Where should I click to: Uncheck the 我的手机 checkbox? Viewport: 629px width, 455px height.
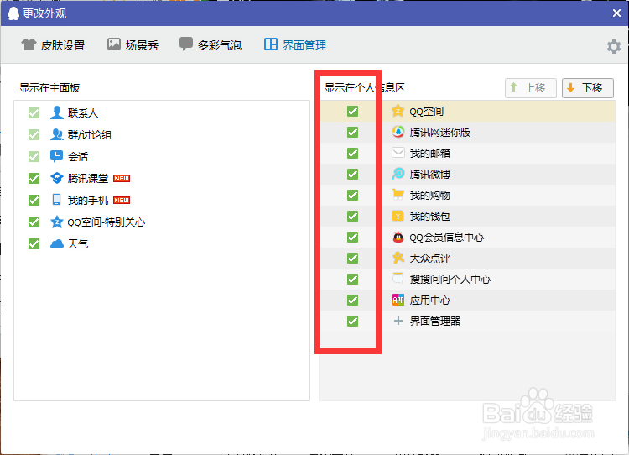coord(34,200)
